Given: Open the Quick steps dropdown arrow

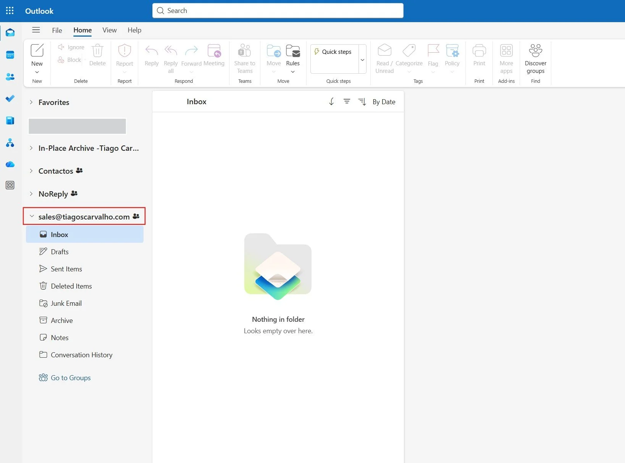Looking at the screenshot, I should 362,60.
